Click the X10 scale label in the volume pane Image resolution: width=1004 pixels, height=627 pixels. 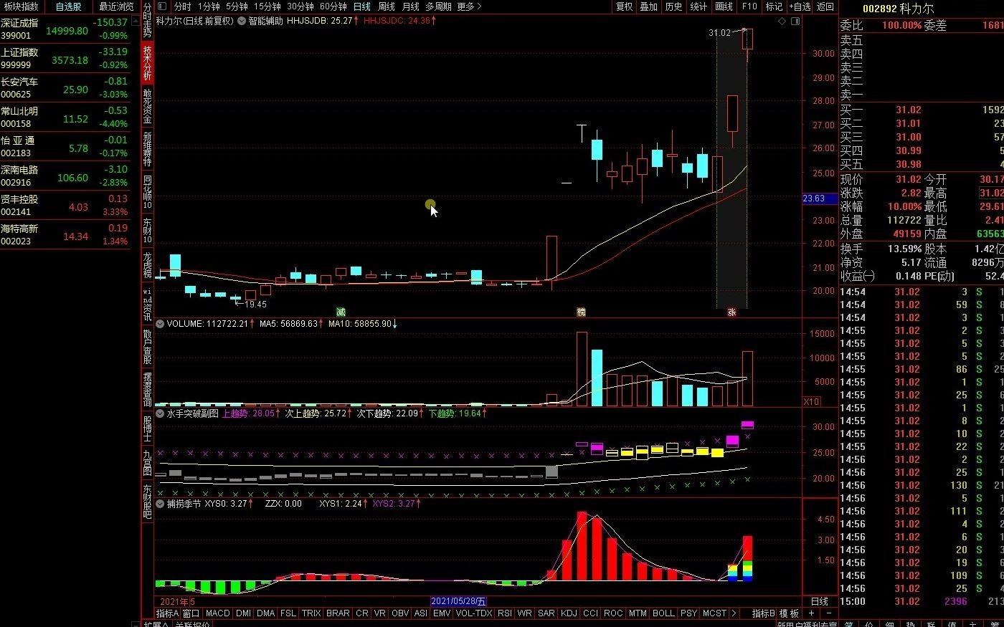[811, 401]
